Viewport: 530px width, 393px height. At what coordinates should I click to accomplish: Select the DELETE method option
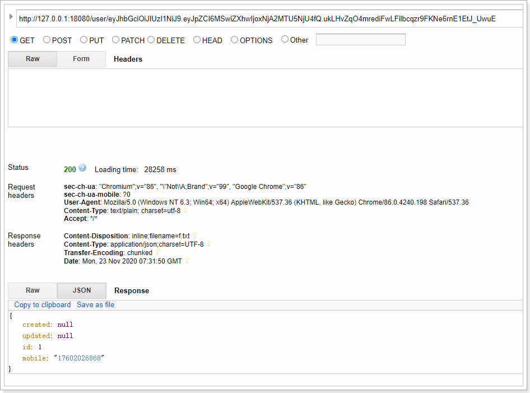click(x=151, y=40)
